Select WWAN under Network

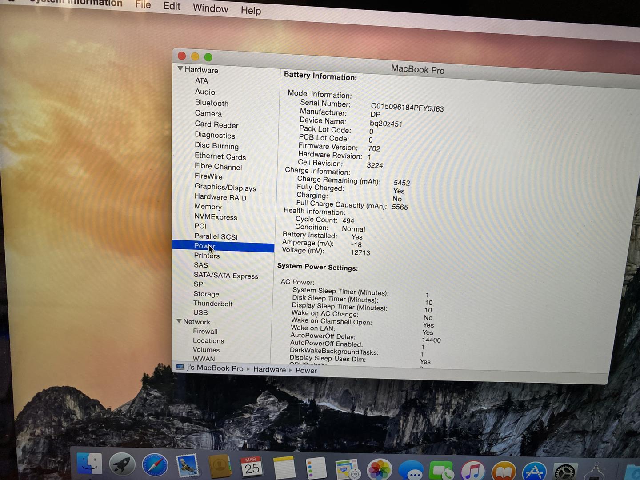(204, 359)
